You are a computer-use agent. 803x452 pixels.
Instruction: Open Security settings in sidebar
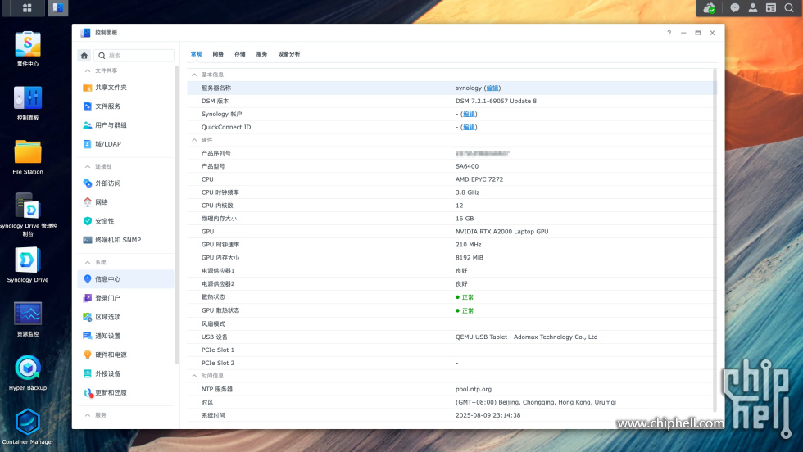click(126, 221)
